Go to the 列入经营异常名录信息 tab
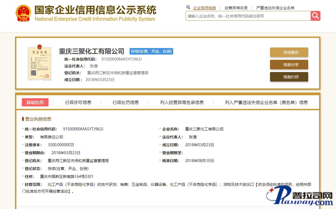The width and height of the screenshot is (336, 209). tap(182, 103)
